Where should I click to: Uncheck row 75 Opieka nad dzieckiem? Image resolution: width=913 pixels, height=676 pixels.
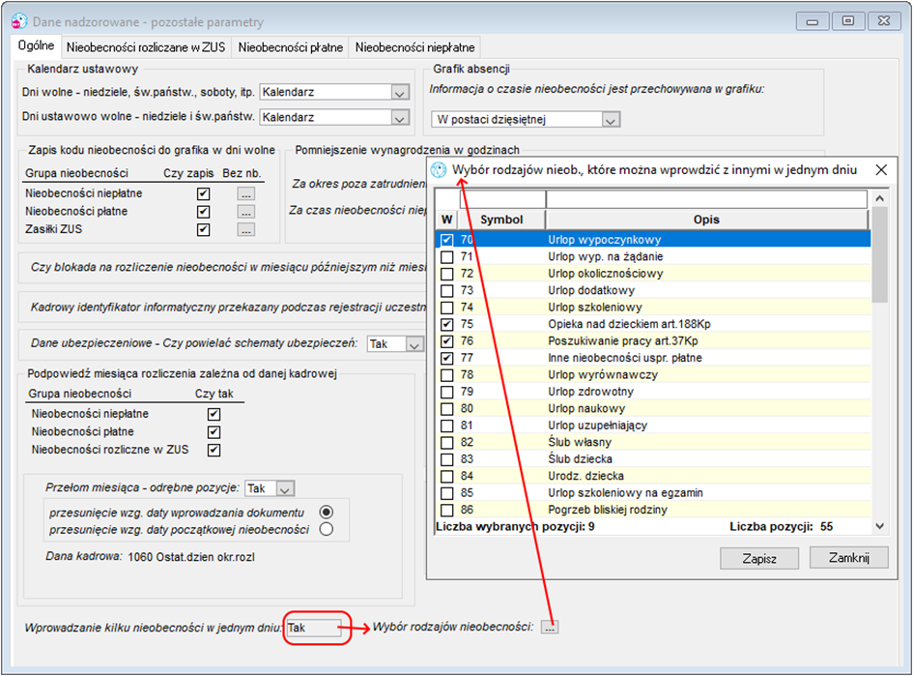(446, 325)
